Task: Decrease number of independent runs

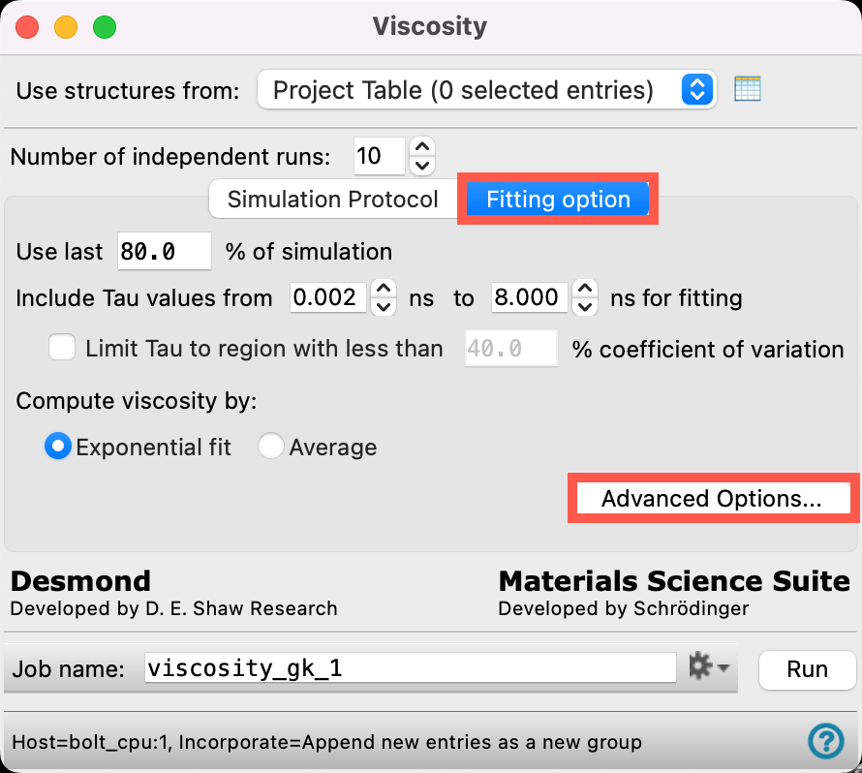Action: tap(422, 166)
